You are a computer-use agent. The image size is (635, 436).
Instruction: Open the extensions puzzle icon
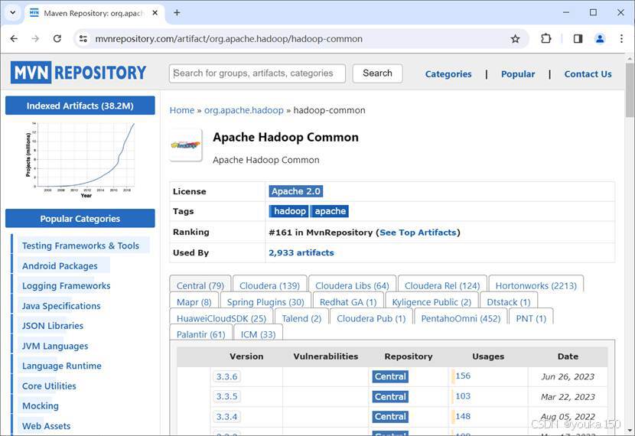point(546,39)
